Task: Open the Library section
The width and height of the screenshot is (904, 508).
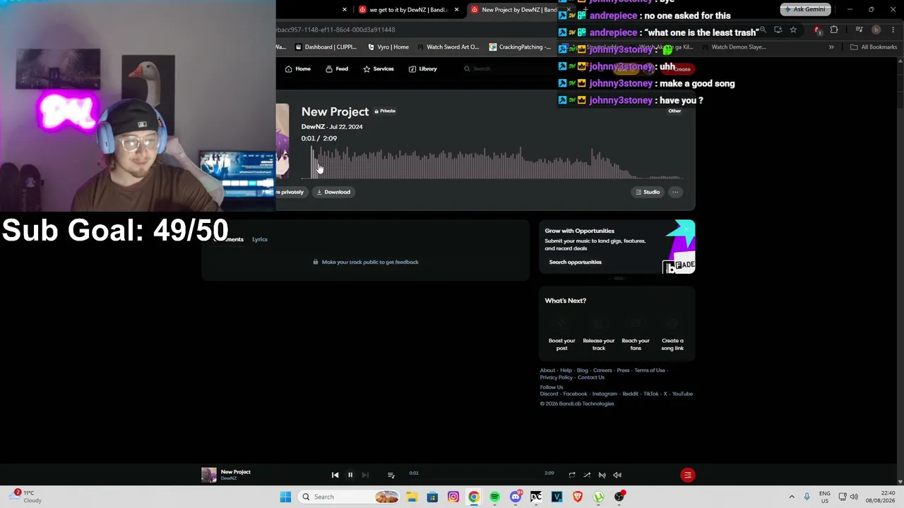Action: coord(422,68)
